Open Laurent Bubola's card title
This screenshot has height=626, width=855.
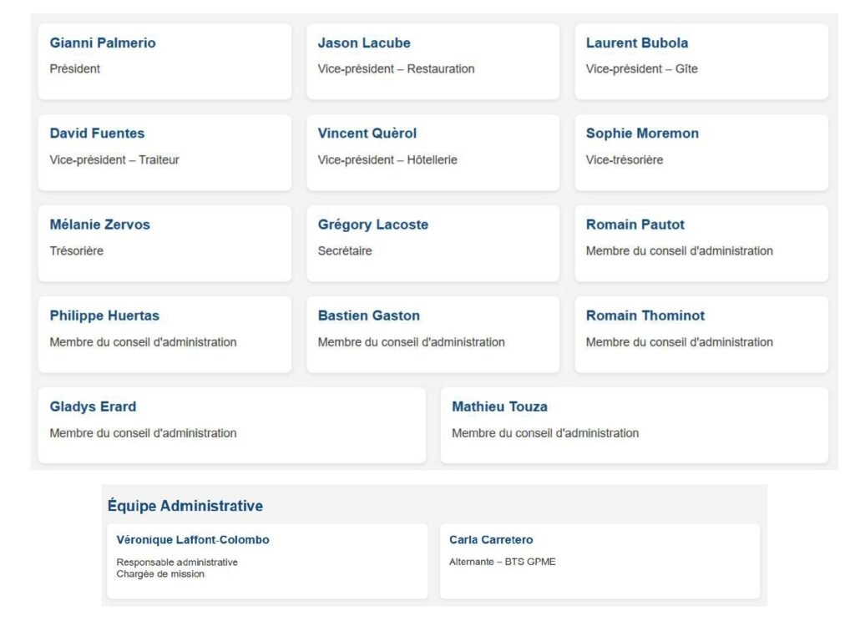pos(637,43)
